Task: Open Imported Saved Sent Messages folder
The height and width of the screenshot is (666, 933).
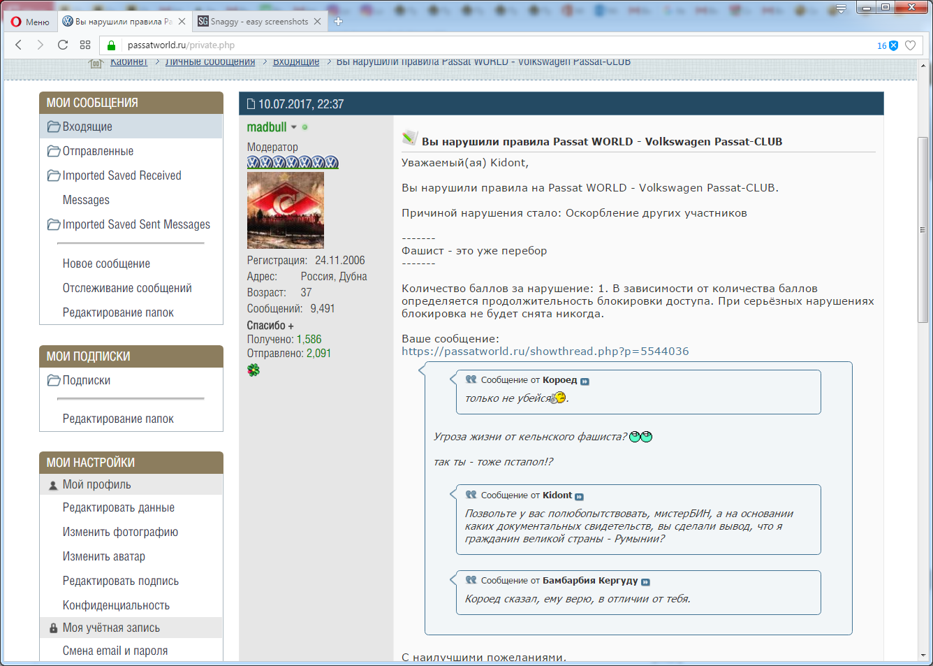Action: pos(136,224)
